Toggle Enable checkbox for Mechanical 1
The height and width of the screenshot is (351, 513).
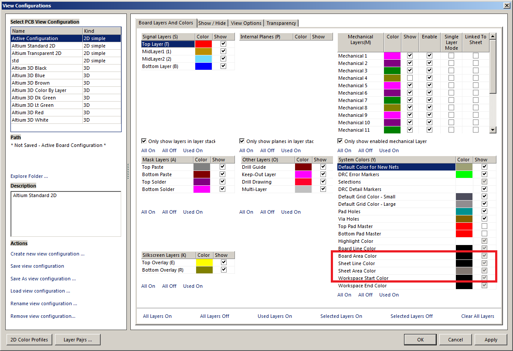click(x=430, y=56)
